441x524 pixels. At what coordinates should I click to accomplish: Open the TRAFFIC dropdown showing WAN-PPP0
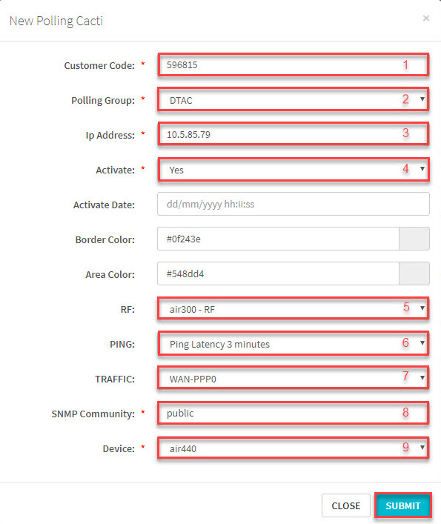coord(294,378)
